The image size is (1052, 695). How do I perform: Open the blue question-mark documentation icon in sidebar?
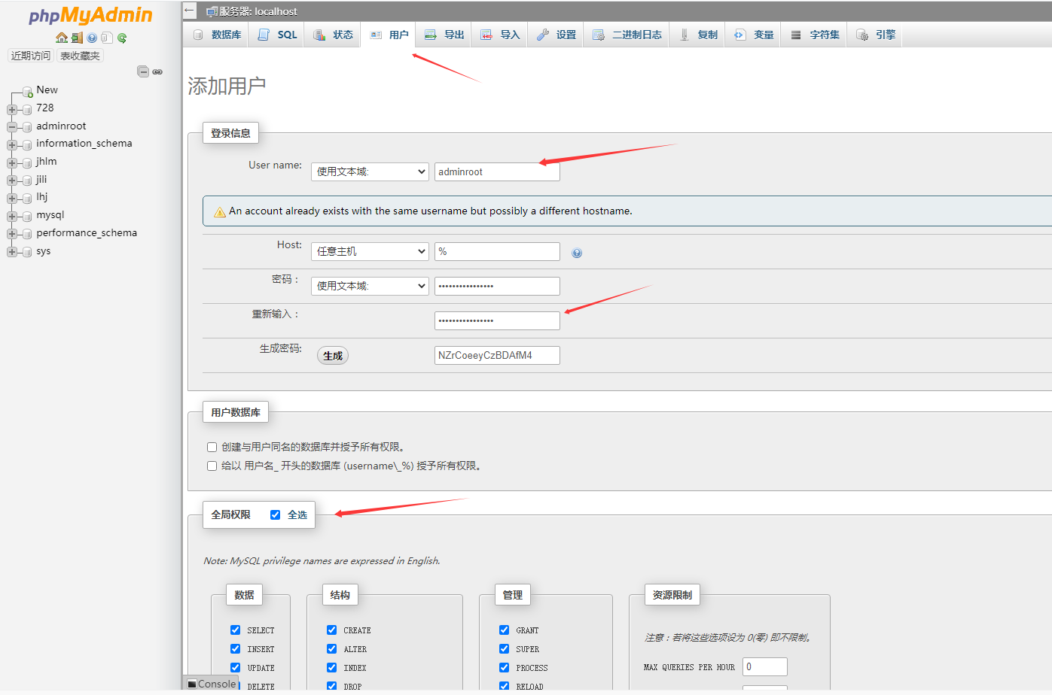pos(92,38)
